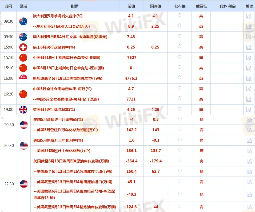The width and height of the screenshot is (255, 212).
Task: Click 美国5月营建许可月率初值 indicator link
Action: [58, 119]
